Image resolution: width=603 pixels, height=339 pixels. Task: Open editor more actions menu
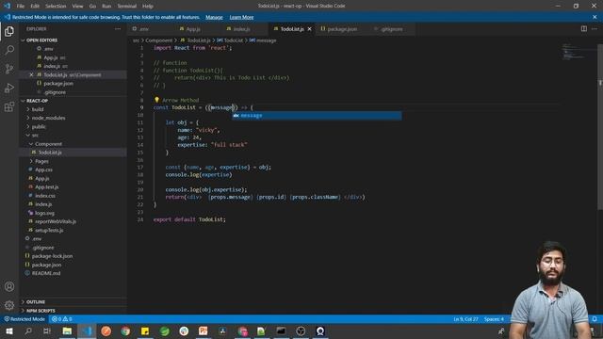(x=595, y=29)
